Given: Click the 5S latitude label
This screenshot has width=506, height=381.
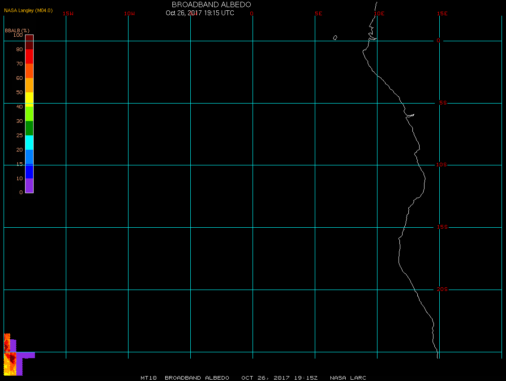Looking at the screenshot, I should point(443,103).
